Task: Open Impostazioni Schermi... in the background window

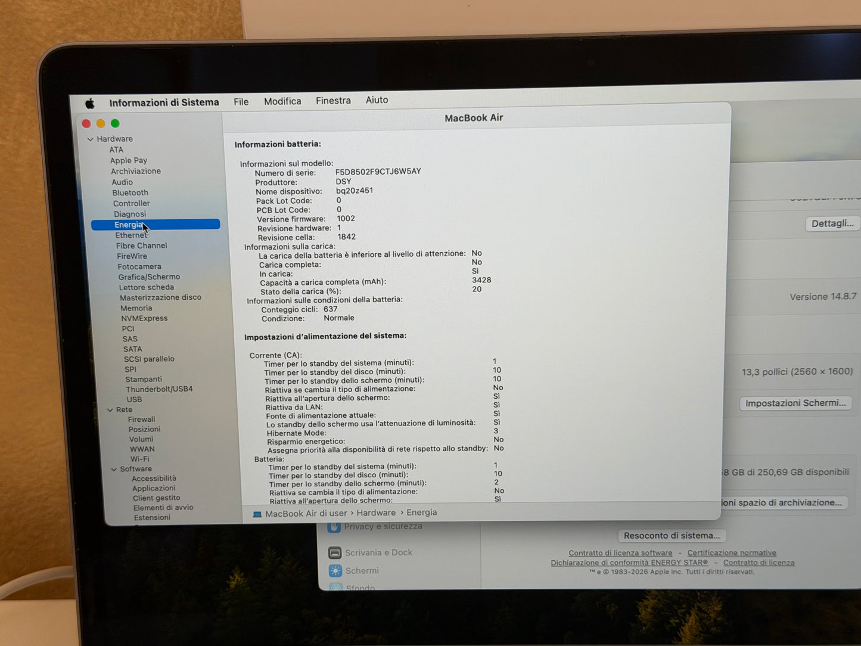Action: coord(796,403)
